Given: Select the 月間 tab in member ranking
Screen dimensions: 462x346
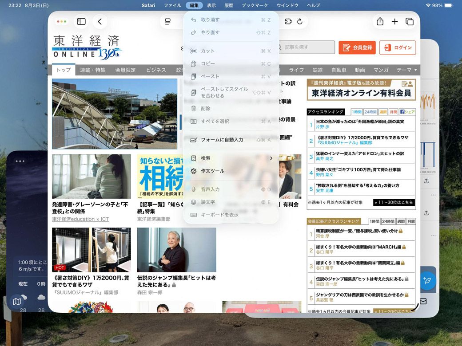Looking at the screenshot, I should coord(411,221).
